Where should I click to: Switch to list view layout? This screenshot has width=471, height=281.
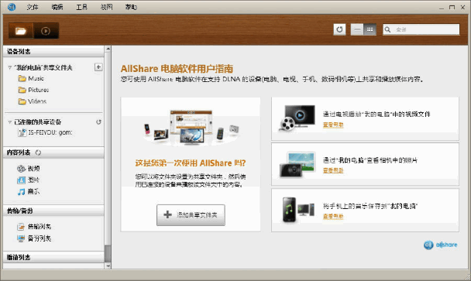357,29
